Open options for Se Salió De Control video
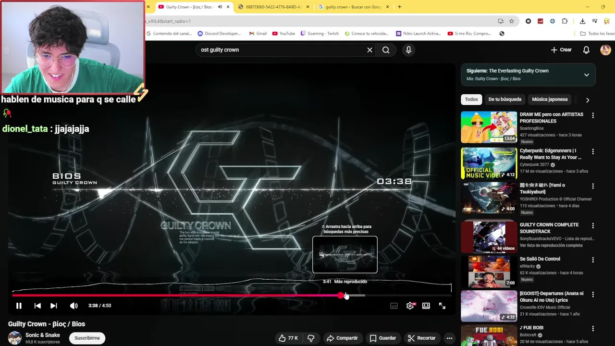 pyautogui.click(x=593, y=259)
